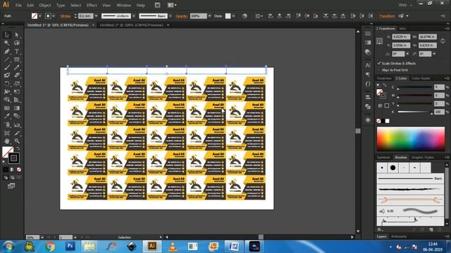
Task: Select the Mesh tool
Action: 7,108
